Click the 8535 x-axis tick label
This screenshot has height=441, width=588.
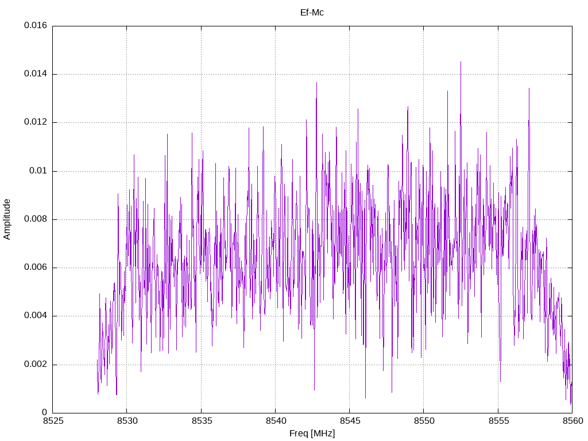pyautogui.click(x=201, y=421)
